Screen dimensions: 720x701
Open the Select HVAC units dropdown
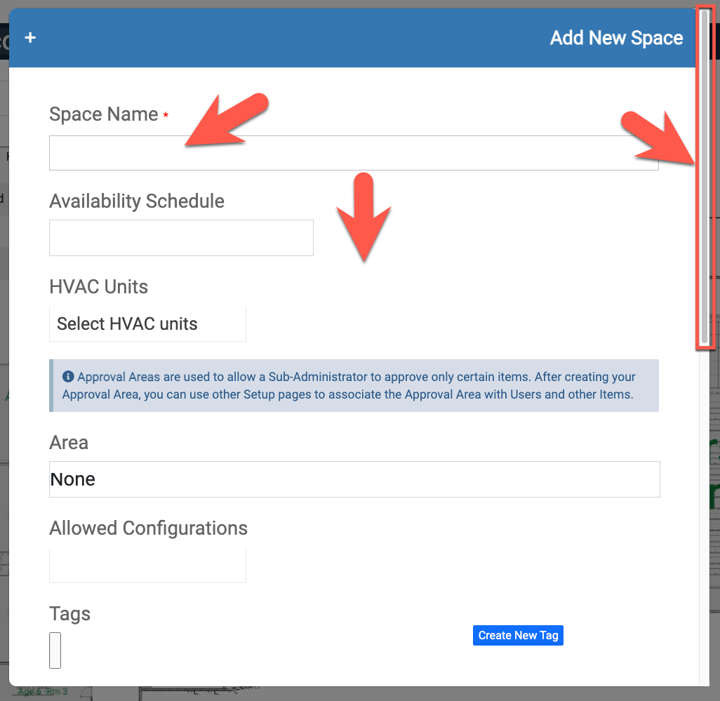click(x=147, y=324)
